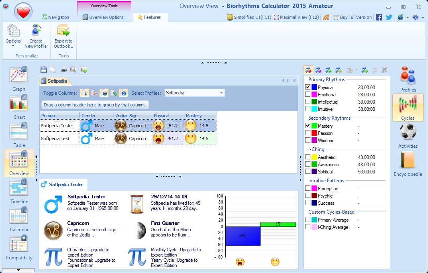Select the Features ribbon tab

point(149,17)
